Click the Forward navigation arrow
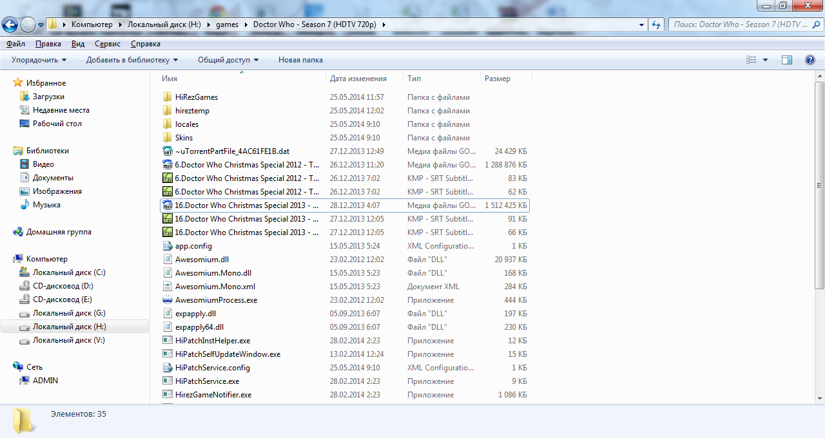825x438 pixels. coord(28,24)
